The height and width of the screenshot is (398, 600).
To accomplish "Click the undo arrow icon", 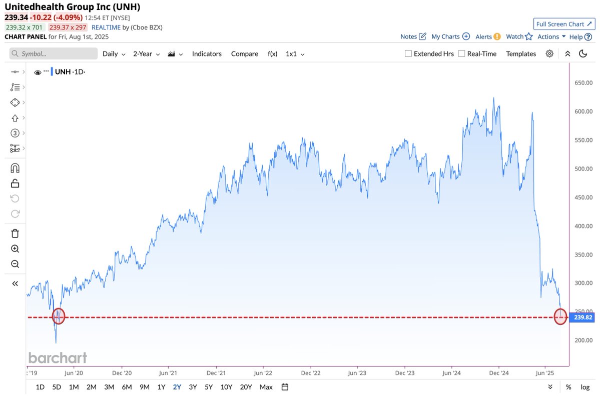I will pyautogui.click(x=15, y=198).
